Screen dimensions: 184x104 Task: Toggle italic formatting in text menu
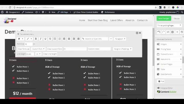pos(41,39)
